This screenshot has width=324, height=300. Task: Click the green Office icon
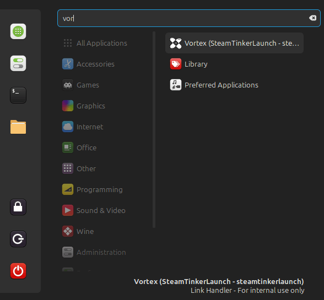point(68,148)
